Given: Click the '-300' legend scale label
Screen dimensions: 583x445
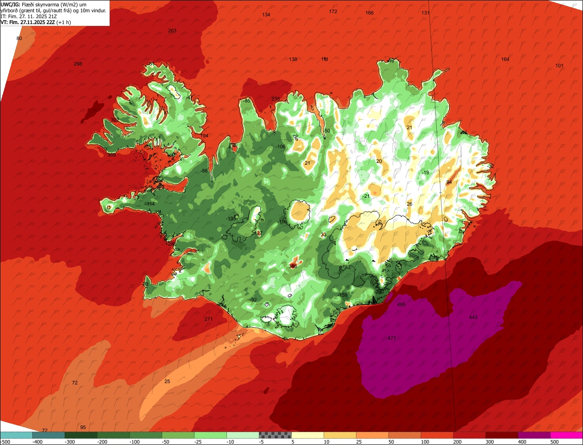Looking at the screenshot, I should click(x=69, y=442).
